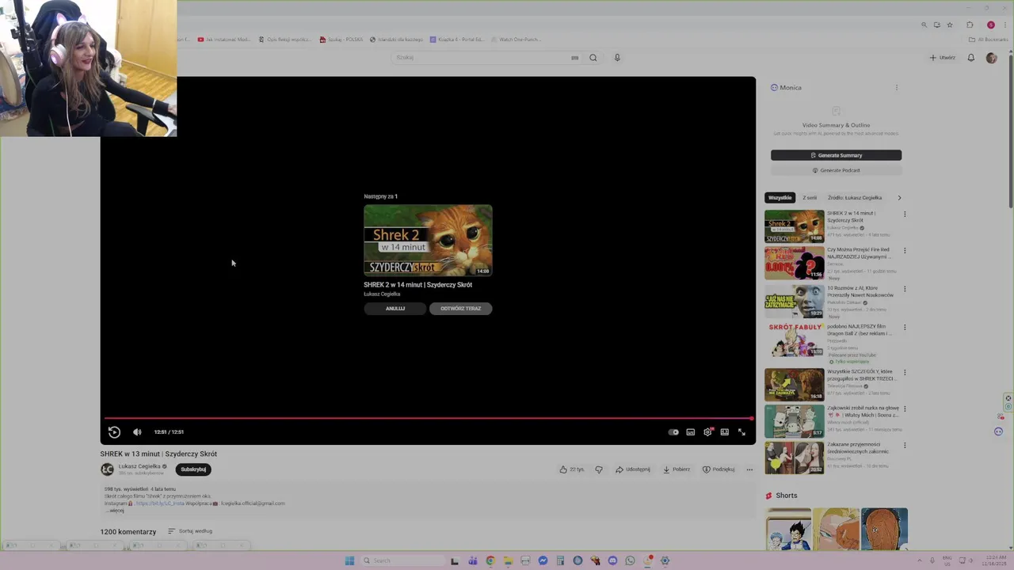1014x570 pixels.
Task: Open options for Fire Red video
Action: [x=905, y=251]
